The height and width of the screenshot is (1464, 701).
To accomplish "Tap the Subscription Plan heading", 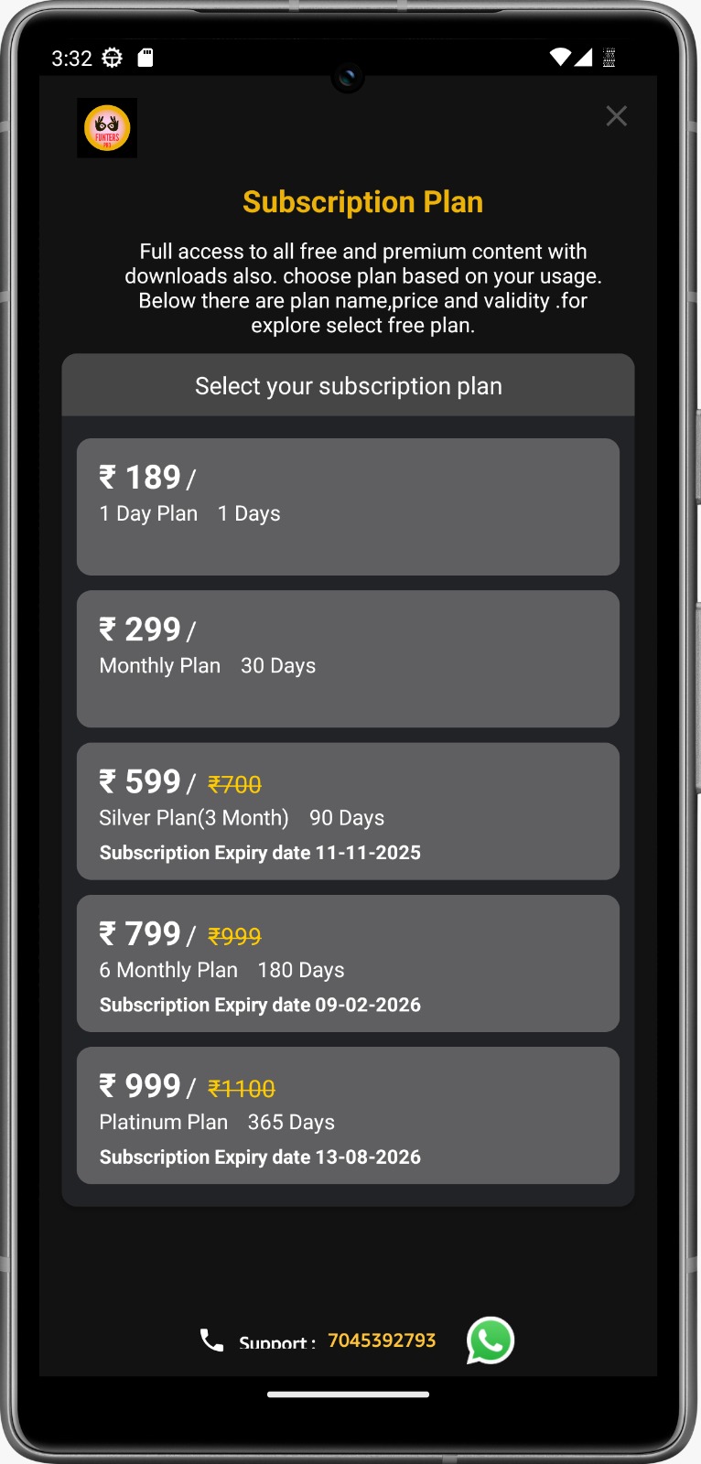I will pyautogui.click(x=362, y=202).
